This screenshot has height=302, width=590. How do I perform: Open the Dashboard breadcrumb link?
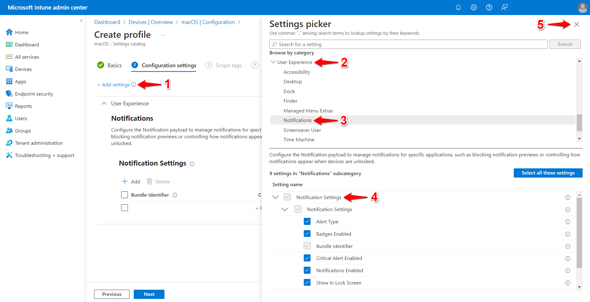(x=107, y=22)
